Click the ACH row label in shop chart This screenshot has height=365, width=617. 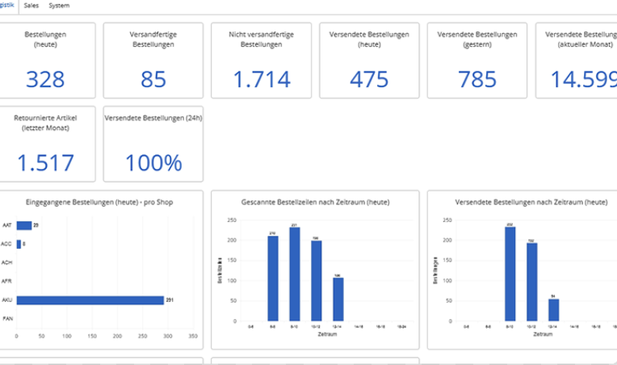(6, 262)
